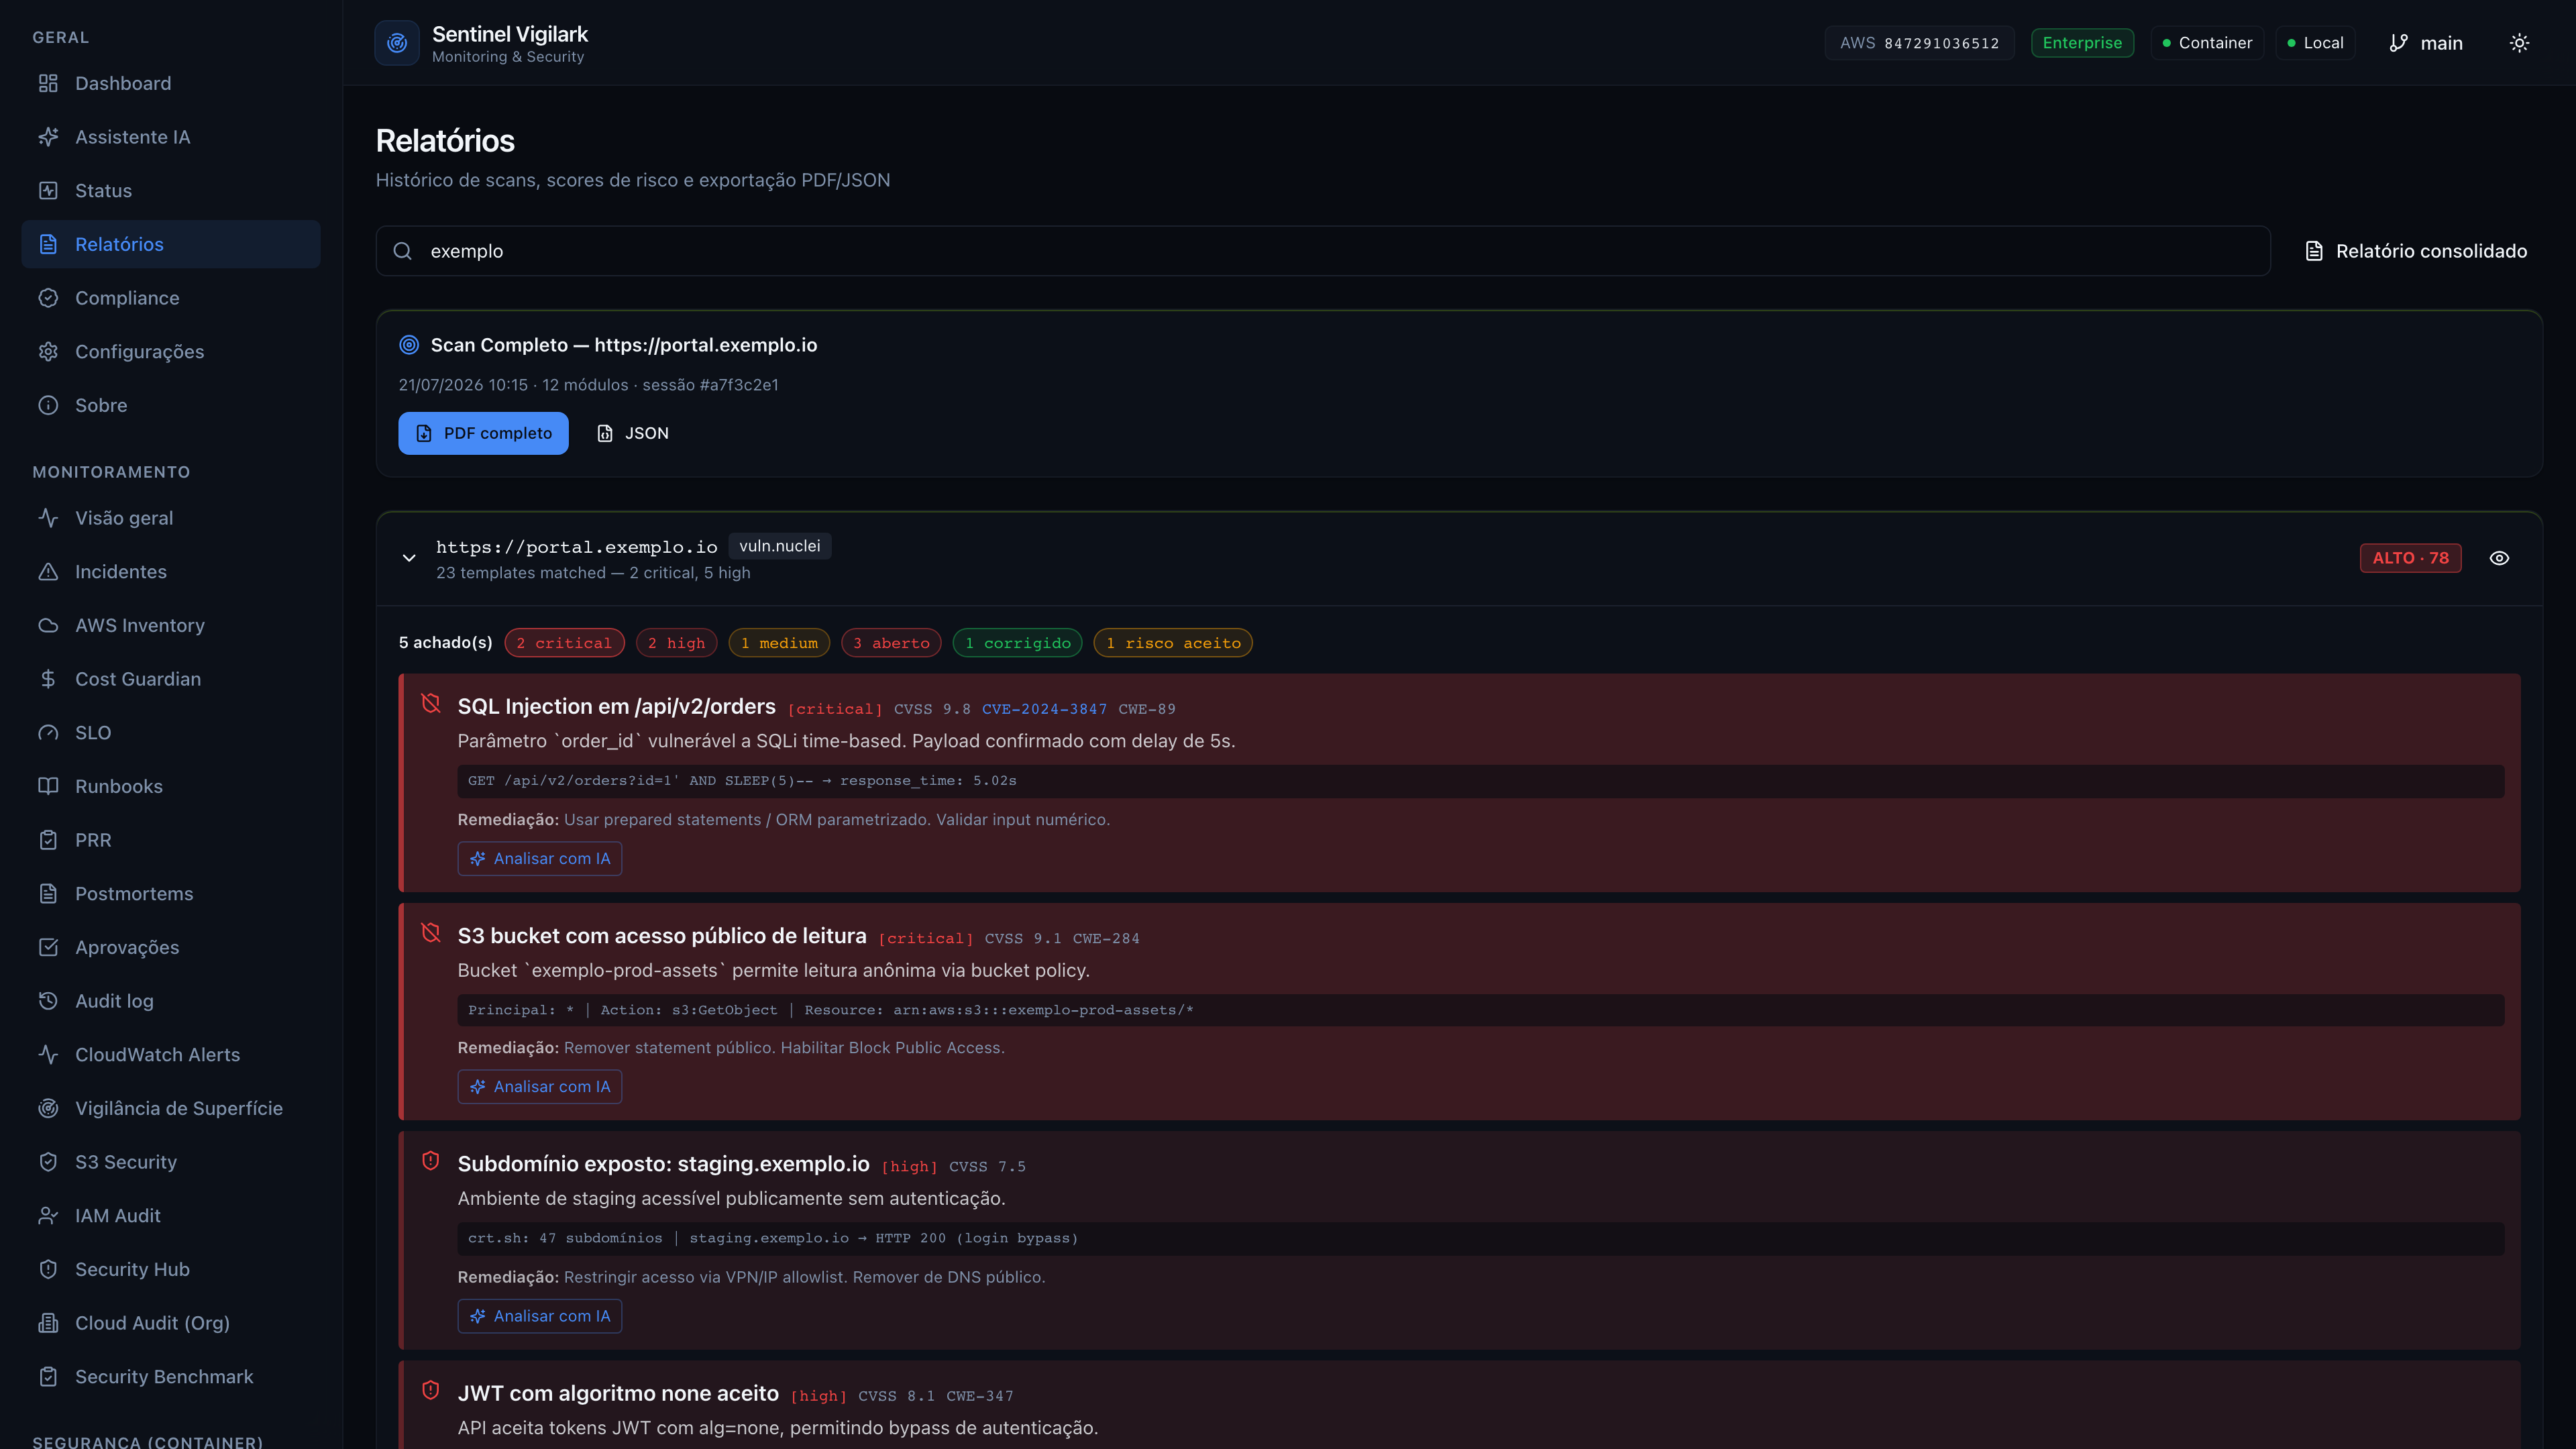Download the PDF completo report
Image resolution: width=2576 pixels, height=1449 pixels.
coord(483,433)
